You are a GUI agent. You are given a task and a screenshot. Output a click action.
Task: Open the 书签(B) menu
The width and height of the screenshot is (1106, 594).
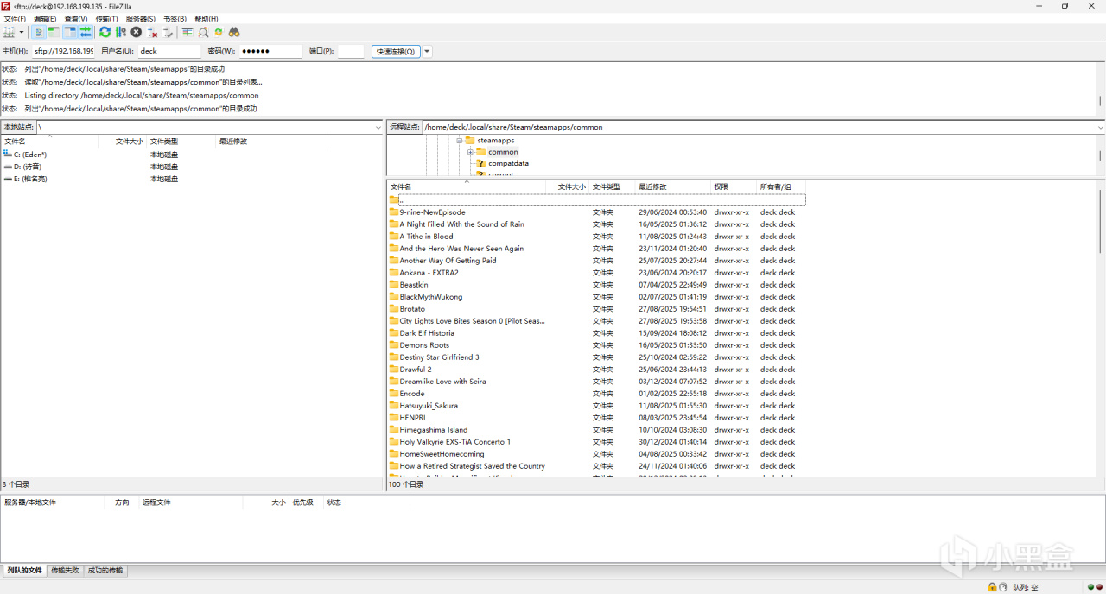[x=175, y=18]
